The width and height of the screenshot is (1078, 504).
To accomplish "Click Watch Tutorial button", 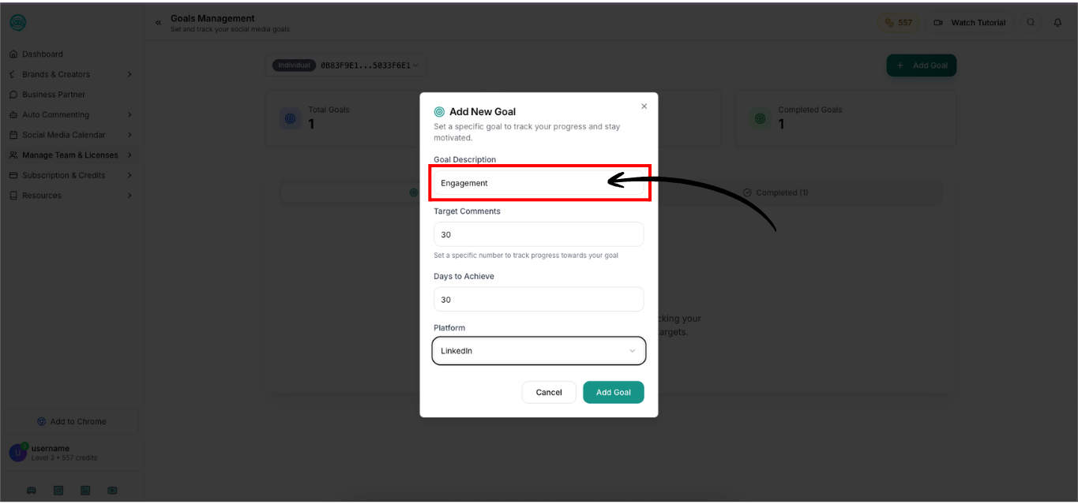I will pos(970,23).
